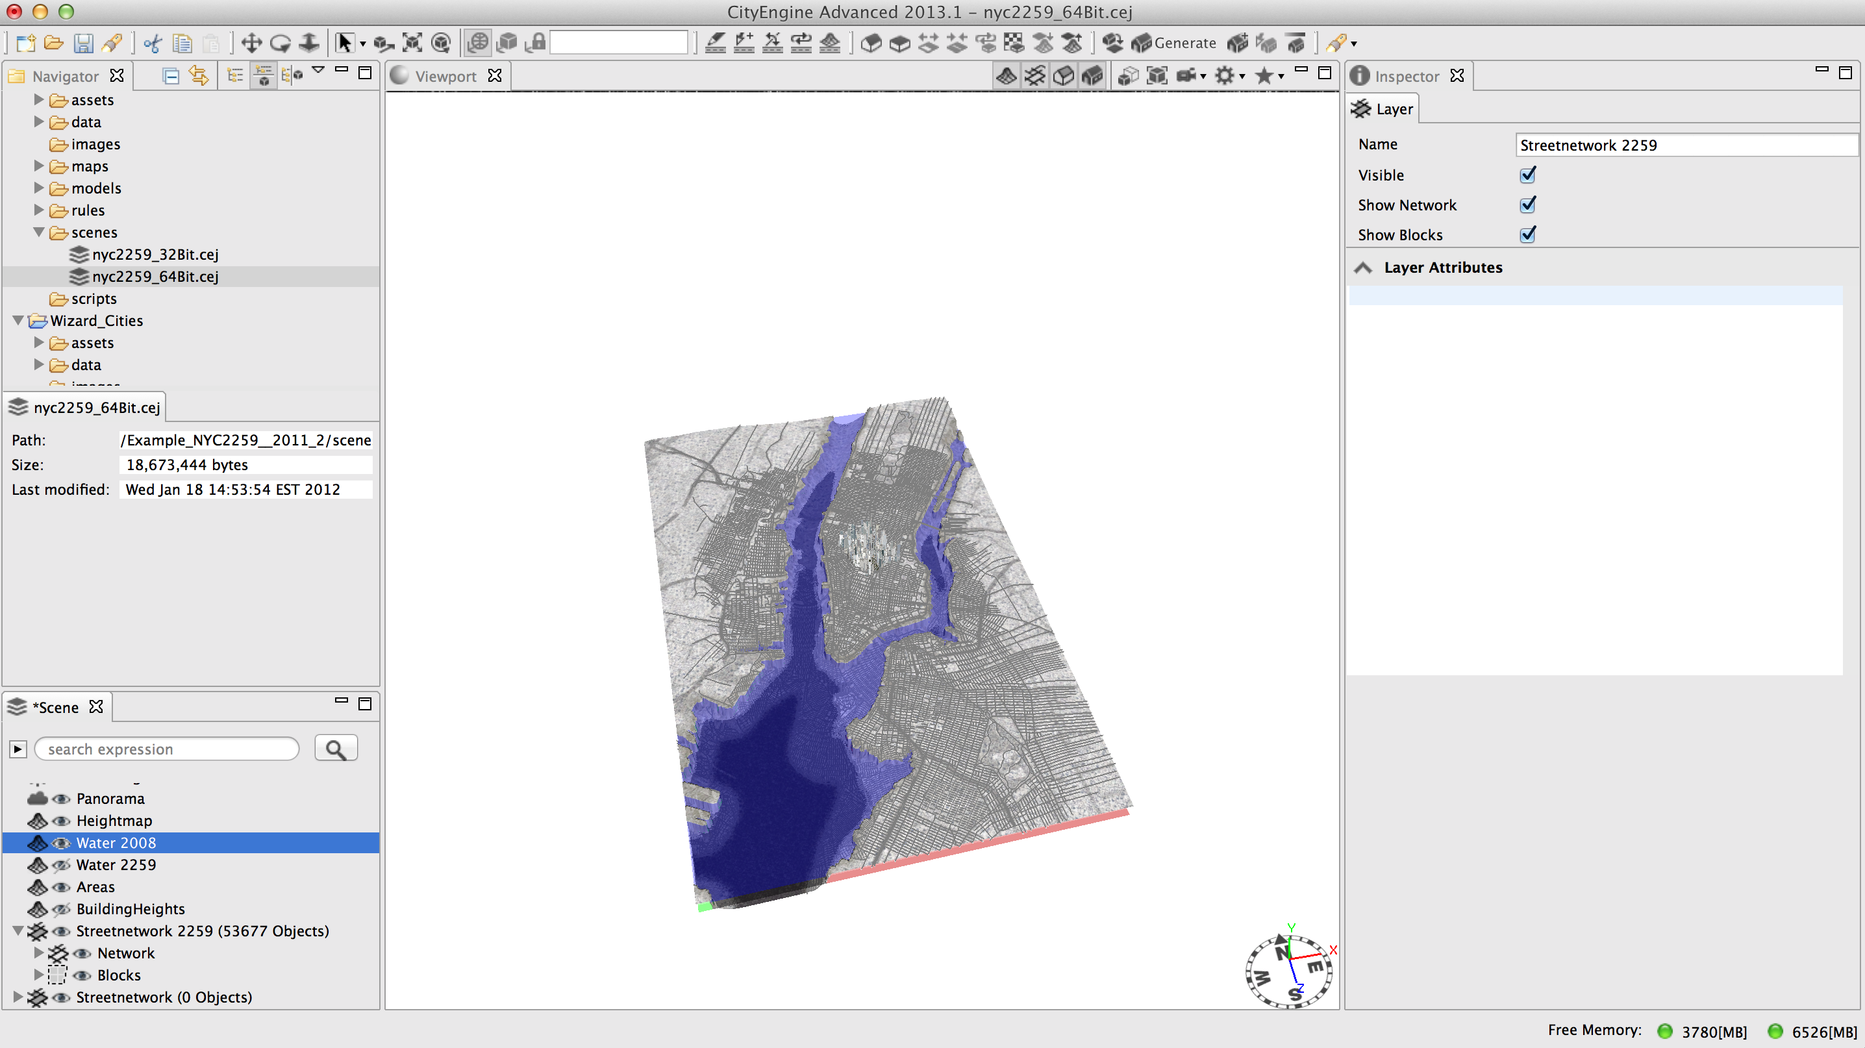Click the Cut scissors icon
This screenshot has height=1048, width=1865.
click(x=152, y=44)
